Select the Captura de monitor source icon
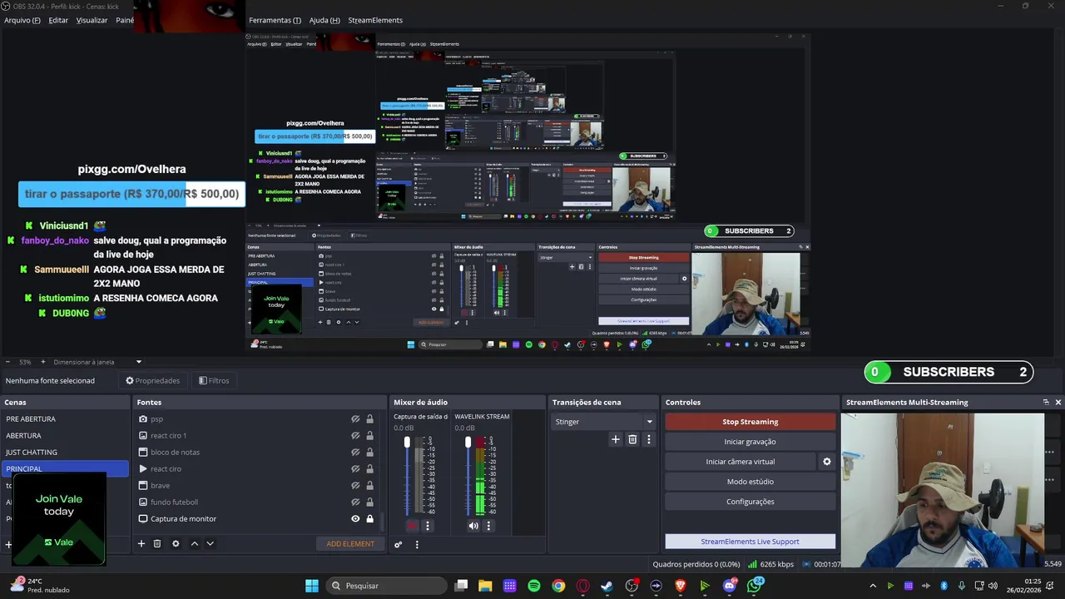 click(143, 519)
